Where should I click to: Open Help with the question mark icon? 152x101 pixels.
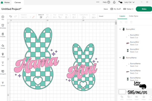tap(109, 2)
